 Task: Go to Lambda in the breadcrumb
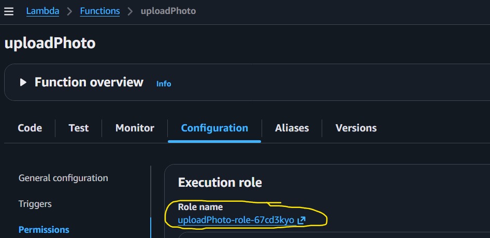click(x=42, y=11)
